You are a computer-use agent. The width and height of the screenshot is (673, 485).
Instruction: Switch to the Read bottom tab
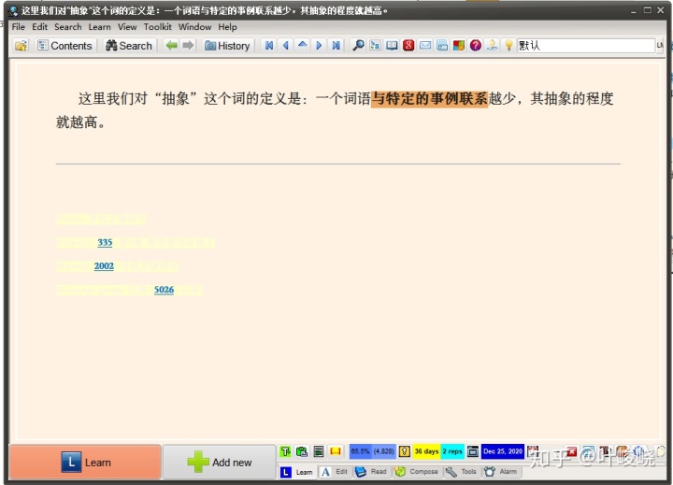coord(372,472)
